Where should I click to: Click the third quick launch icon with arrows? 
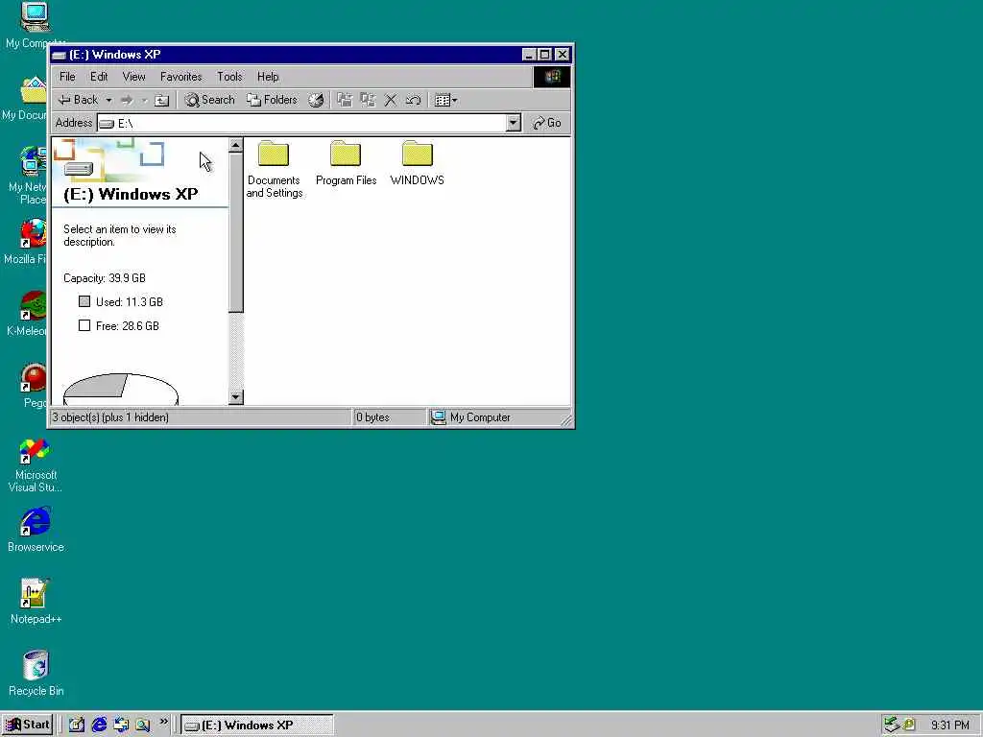click(x=121, y=725)
